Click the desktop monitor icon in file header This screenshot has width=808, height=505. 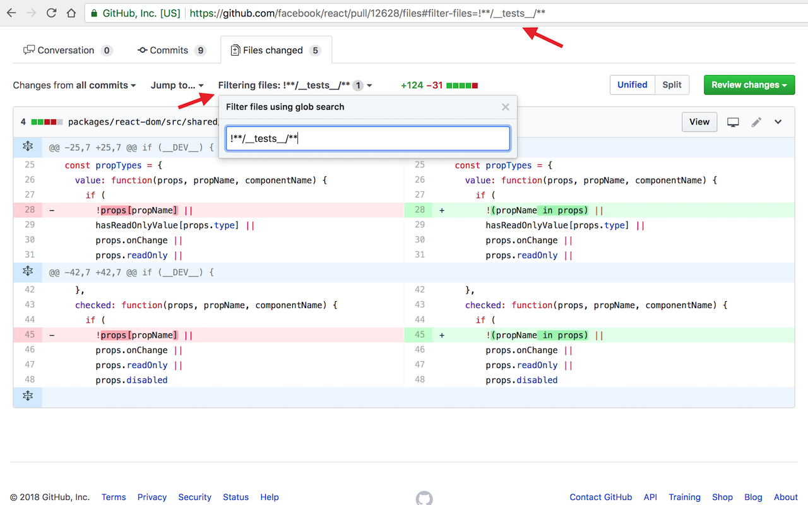(733, 122)
